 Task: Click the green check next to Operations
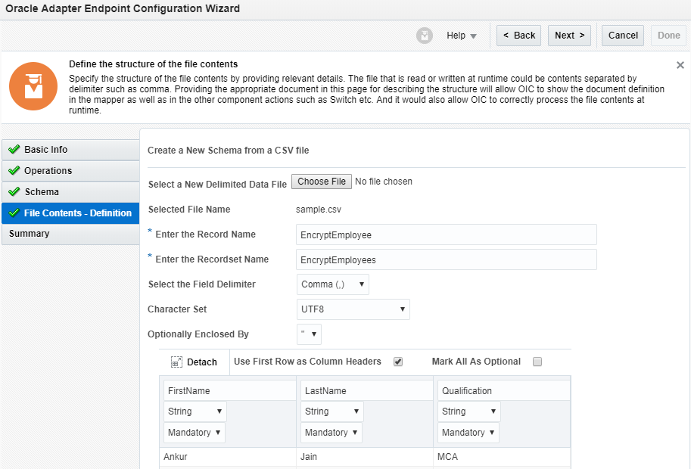click(14, 171)
